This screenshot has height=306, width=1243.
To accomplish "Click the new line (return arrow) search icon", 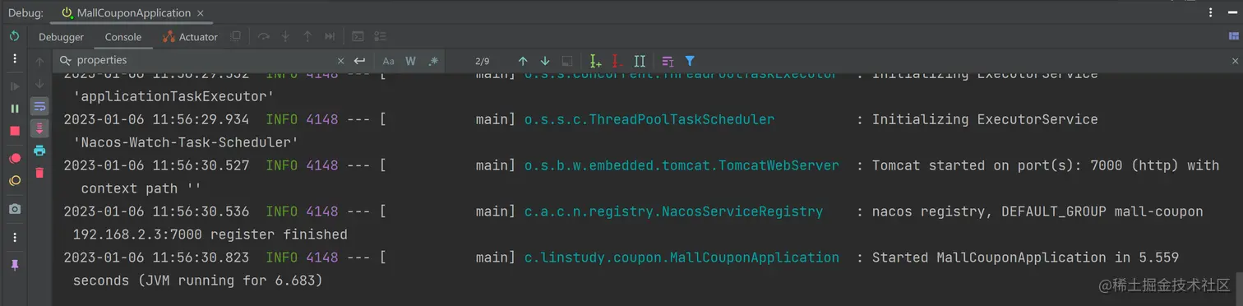I will (x=359, y=61).
